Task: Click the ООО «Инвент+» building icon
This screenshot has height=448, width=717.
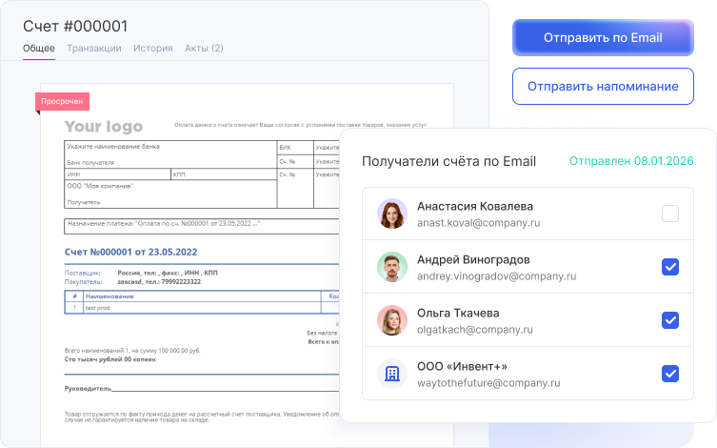Action: pos(391,374)
